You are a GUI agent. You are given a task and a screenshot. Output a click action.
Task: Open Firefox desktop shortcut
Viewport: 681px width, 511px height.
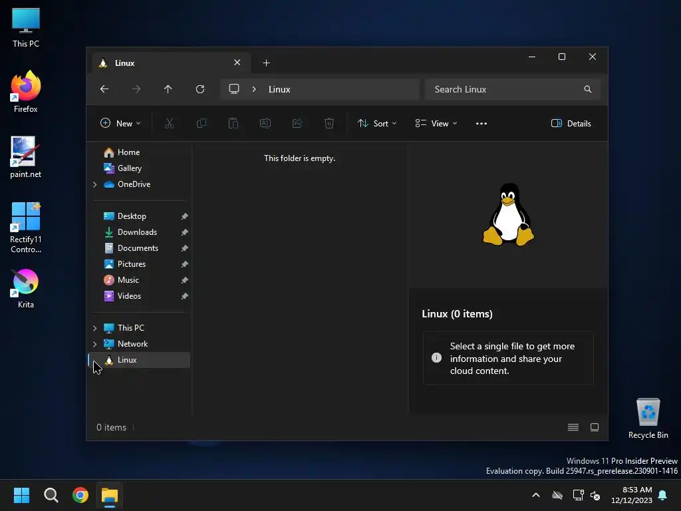click(26, 92)
